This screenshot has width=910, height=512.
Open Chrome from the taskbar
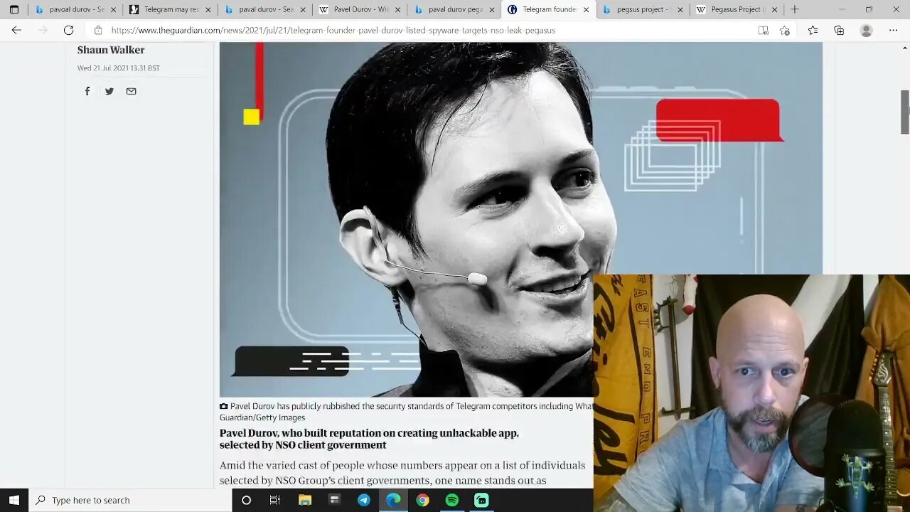tap(422, 500)
